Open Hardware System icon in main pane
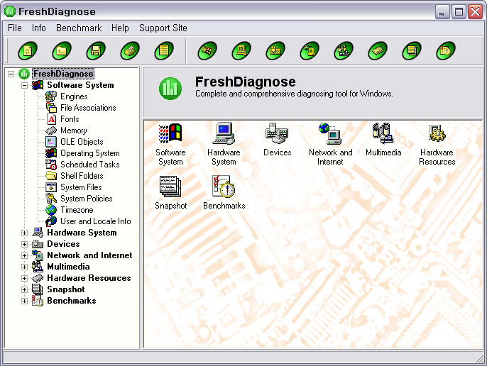Viewport: 487px width, 366px height. tap(224, 133)
